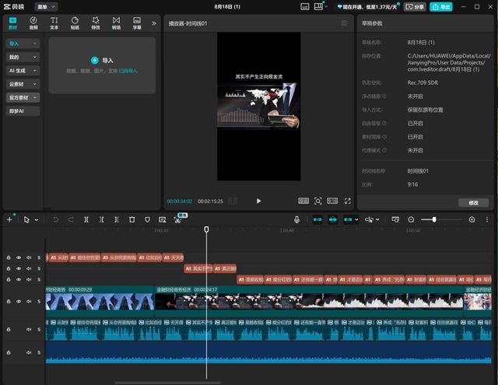The height and width of the screenshot is (385, 498).
Task: Expand the 云素材 dropdown
Action: (23, 84)
